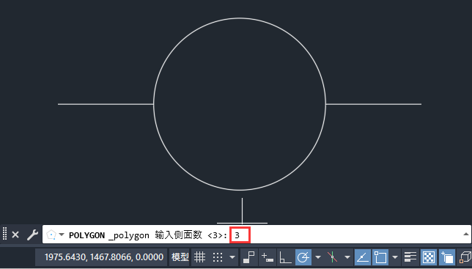Viewport: 472px width, 269px height.
Task: Toggle 2D object snap icon
Action: [x=380, y=257]
